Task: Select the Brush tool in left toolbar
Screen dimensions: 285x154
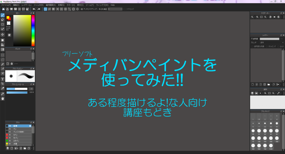Action: coord(3,15)
